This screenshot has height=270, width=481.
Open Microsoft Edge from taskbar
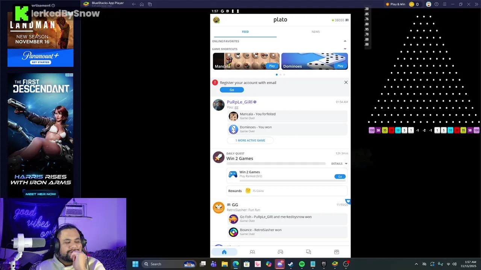pos(236,264)
